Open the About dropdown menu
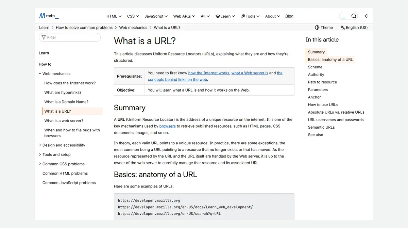Viewport: 408px width, 228px height. (x=273, y=16)
